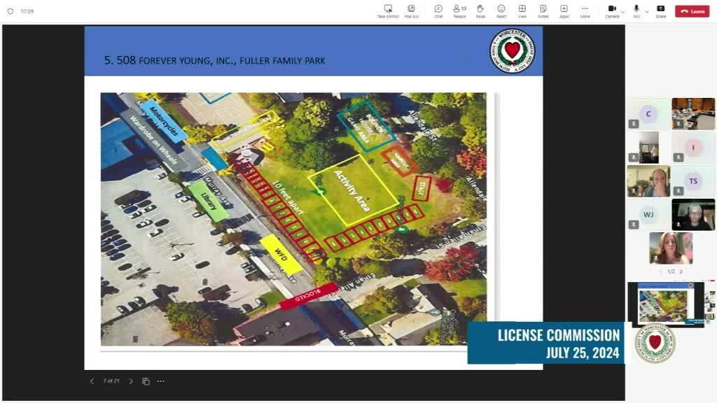Click the Share screen icon
This screenshot has width=717, height=403.
pyautogui.click(x=661, y=8)
